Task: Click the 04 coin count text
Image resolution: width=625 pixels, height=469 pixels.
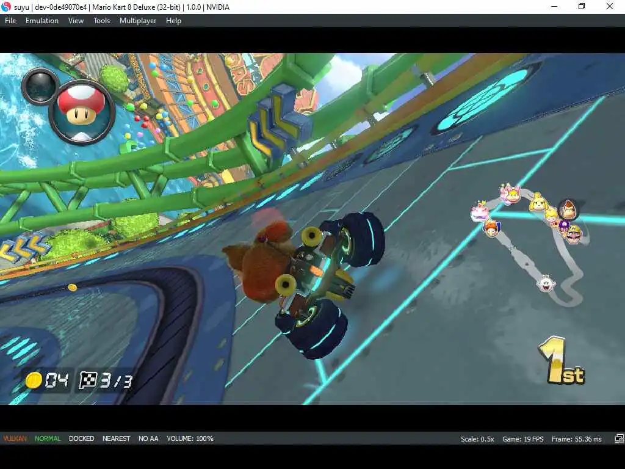Action: [x=57, y=380]
